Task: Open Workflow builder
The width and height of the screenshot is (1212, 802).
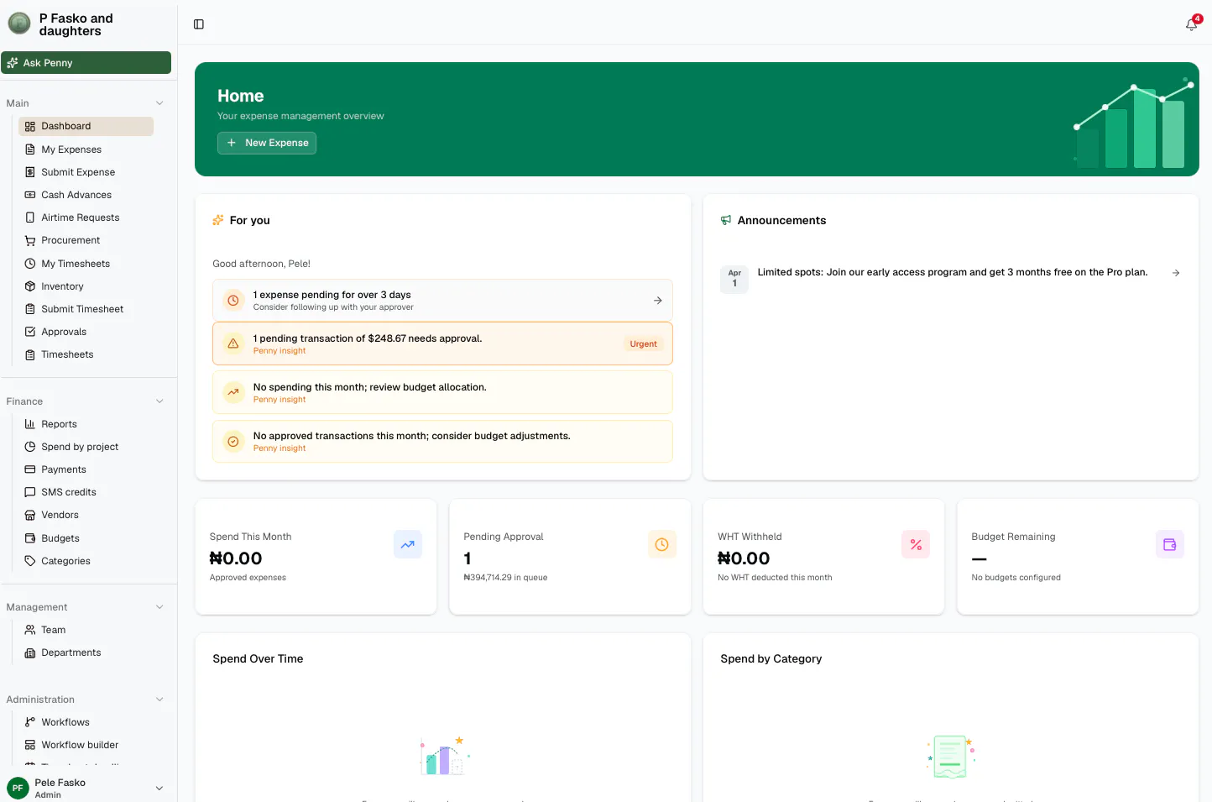Action: click(x=86, y=745)
